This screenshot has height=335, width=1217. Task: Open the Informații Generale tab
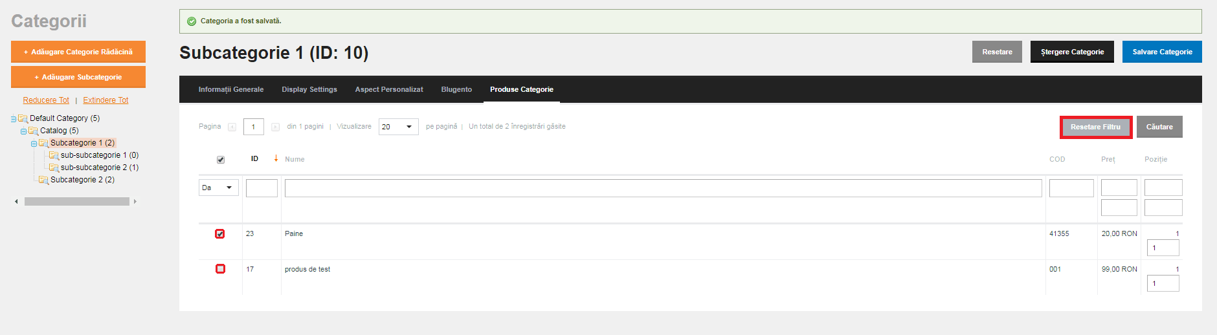(x=231, y=89)
